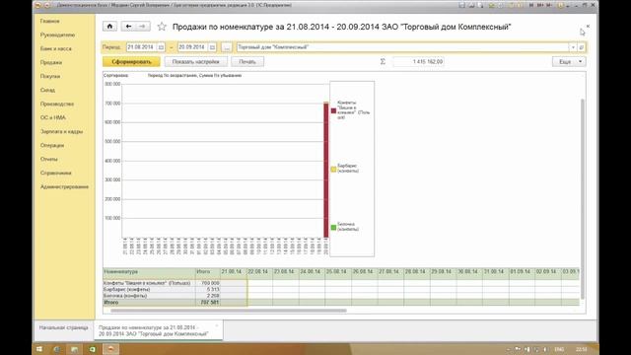The width and height of the screenshot is (631, 355).
Task: Open period selection ellipsis button
Action: [227, 47]
